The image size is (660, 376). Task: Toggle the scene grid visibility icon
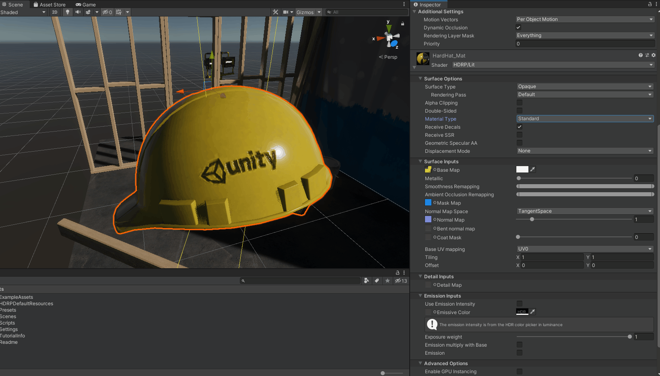pos(119,12)
